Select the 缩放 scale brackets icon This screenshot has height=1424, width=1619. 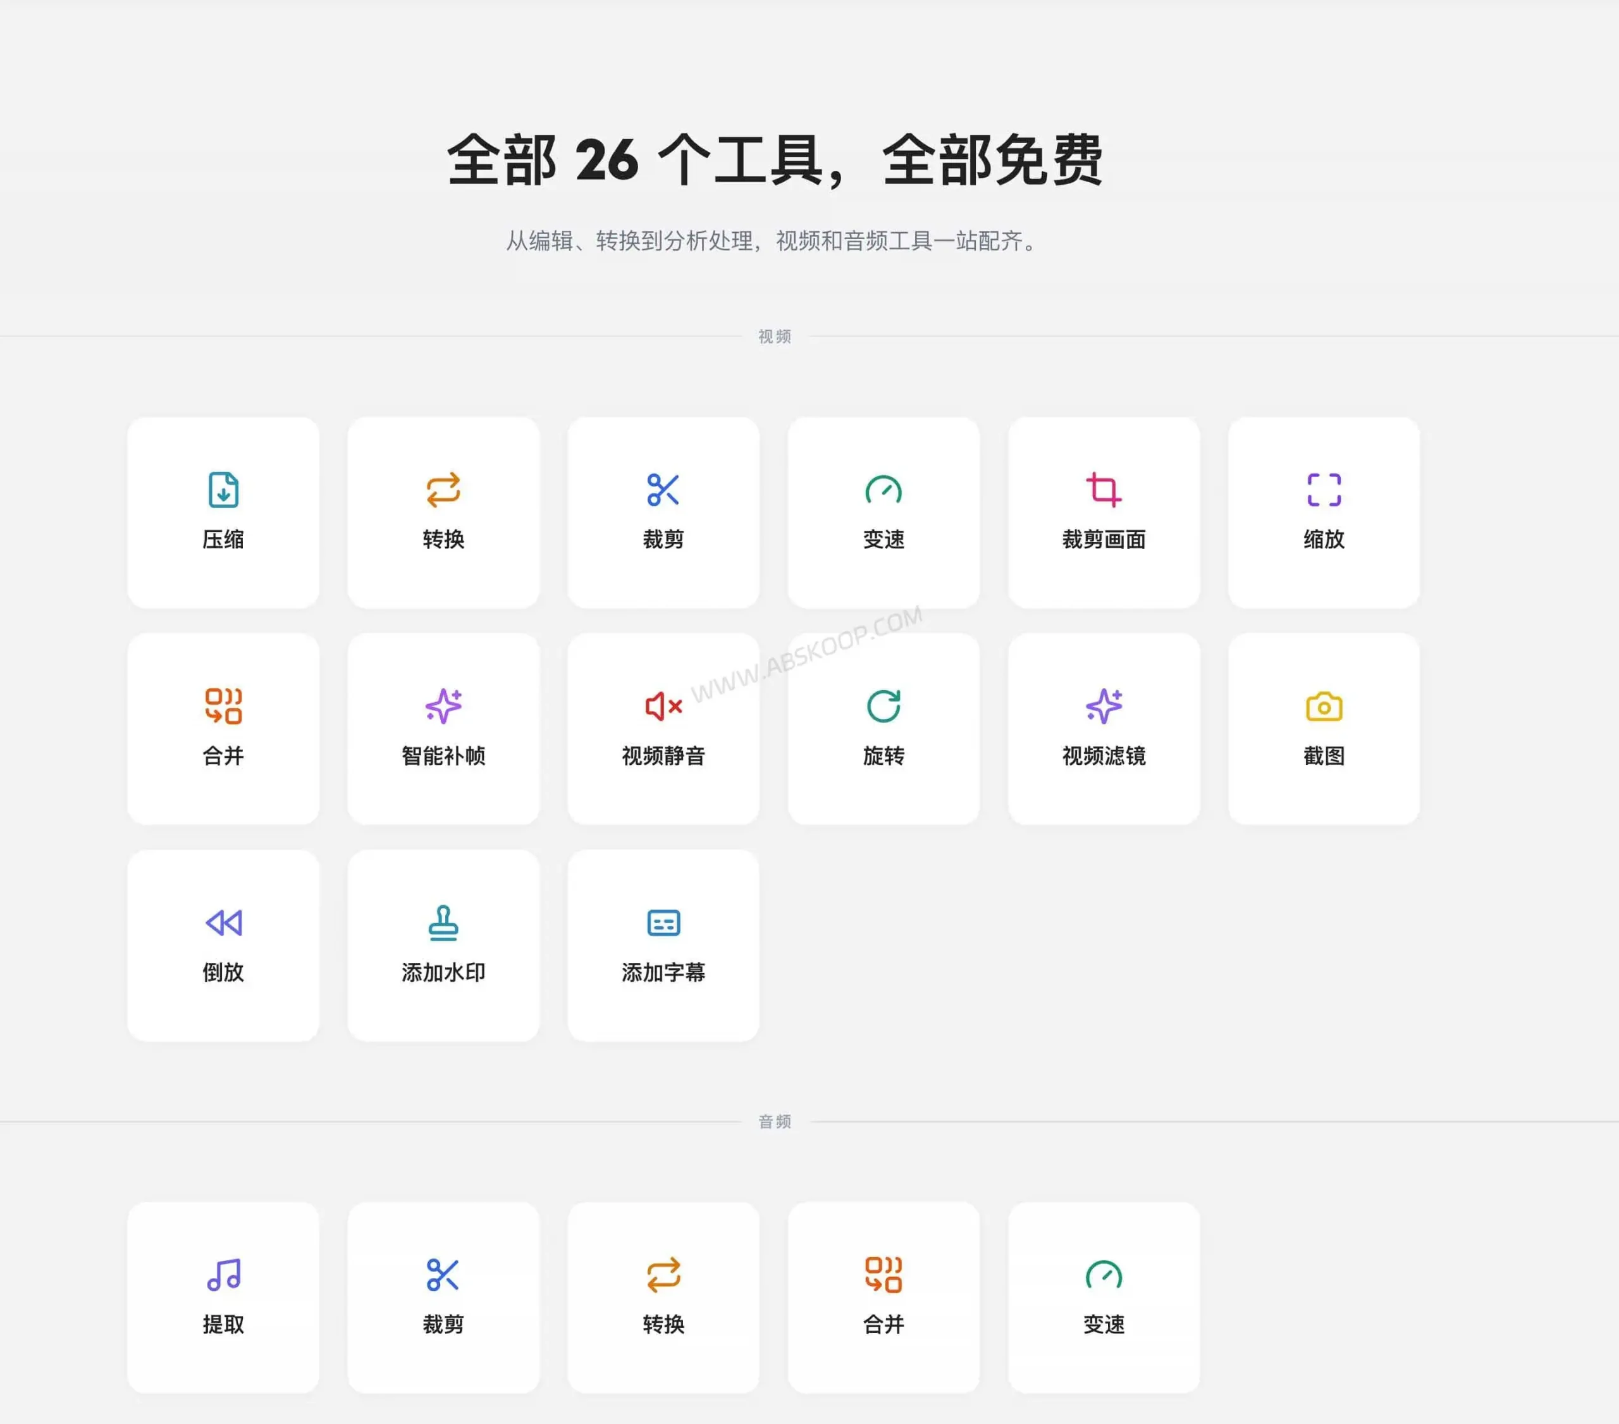pos(1324,490)
